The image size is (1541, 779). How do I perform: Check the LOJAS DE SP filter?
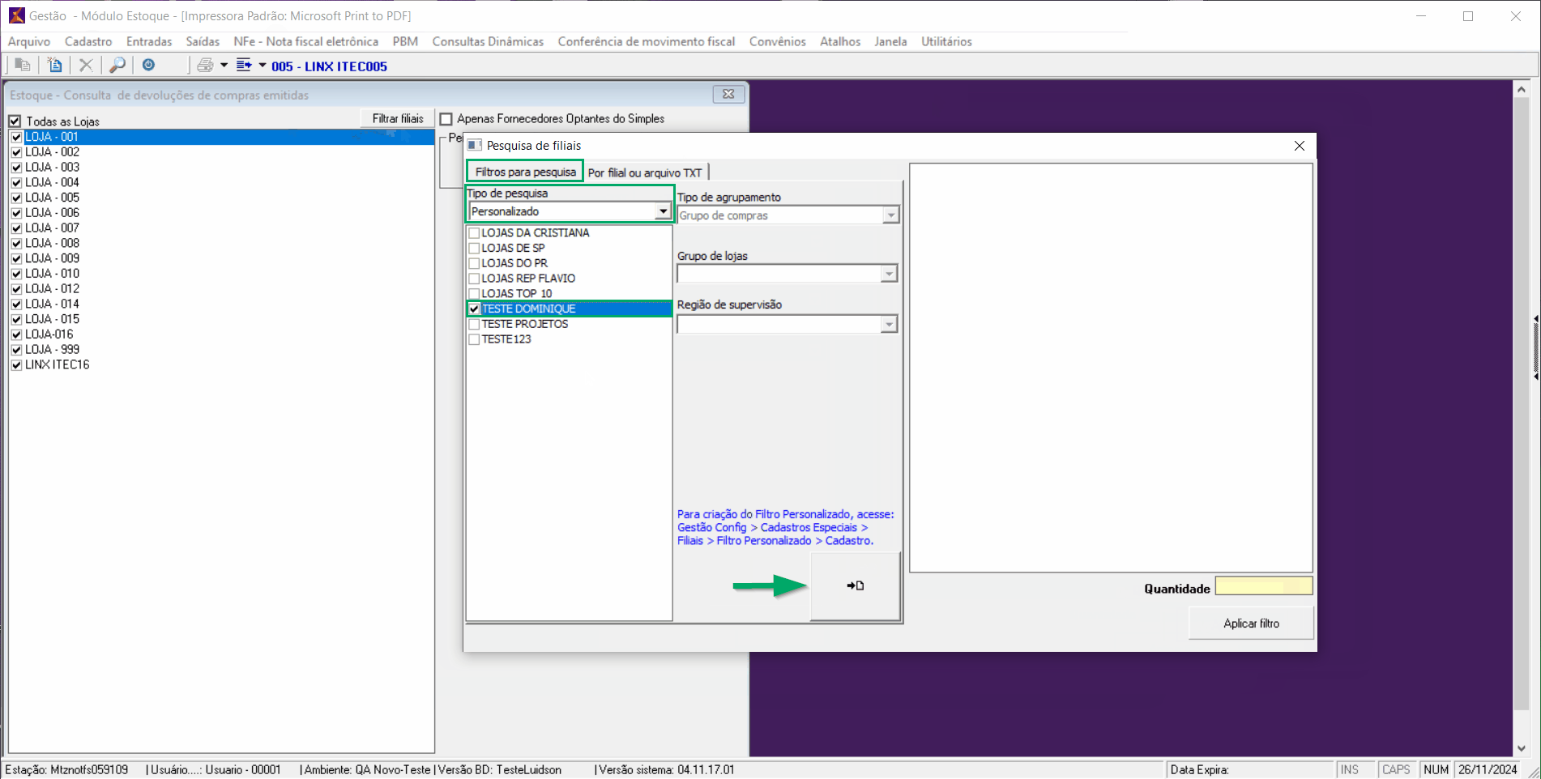point(474,249)
